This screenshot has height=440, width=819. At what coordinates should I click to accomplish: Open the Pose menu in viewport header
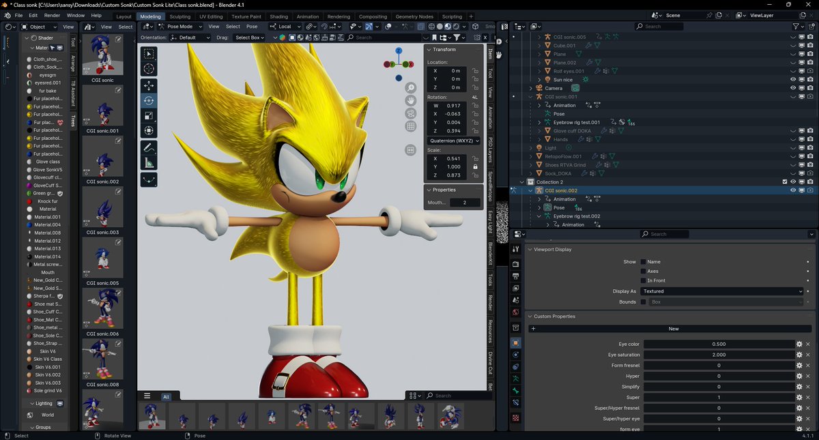252,27
